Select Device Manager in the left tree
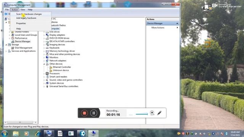 tap(22, 41)
